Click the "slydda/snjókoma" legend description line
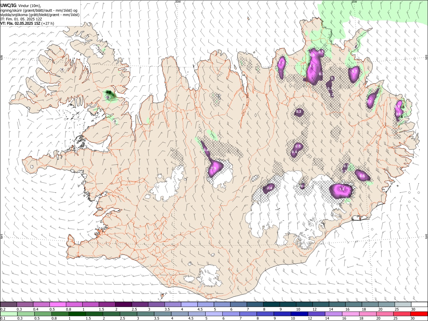This screenshot has height=321, width=428. click(40, 15)
